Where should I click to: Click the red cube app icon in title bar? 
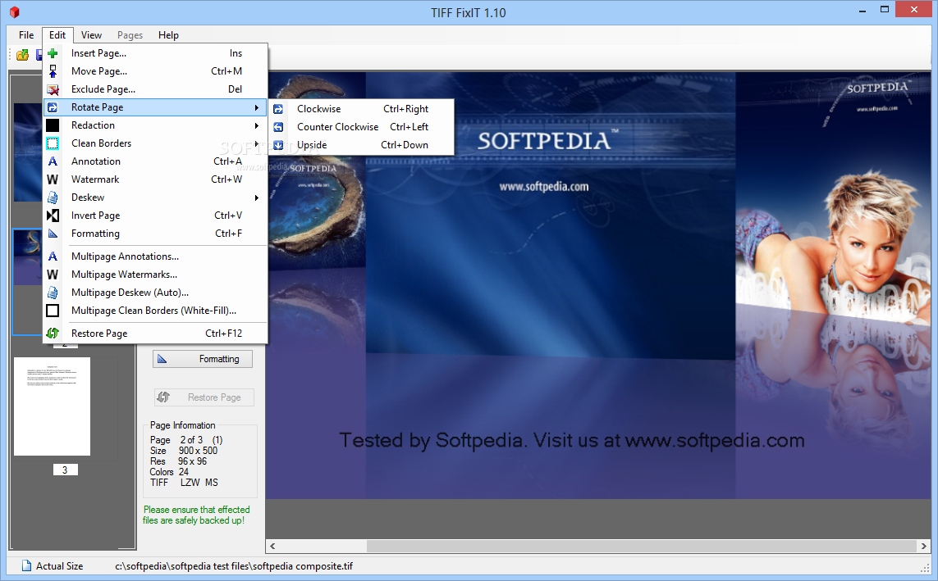click(x=14, y=12)
